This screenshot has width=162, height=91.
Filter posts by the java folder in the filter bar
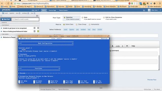pyautogui.click(x=18, y=13)
